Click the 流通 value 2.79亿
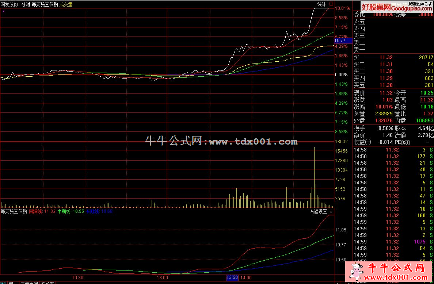 tap(426, 135)
